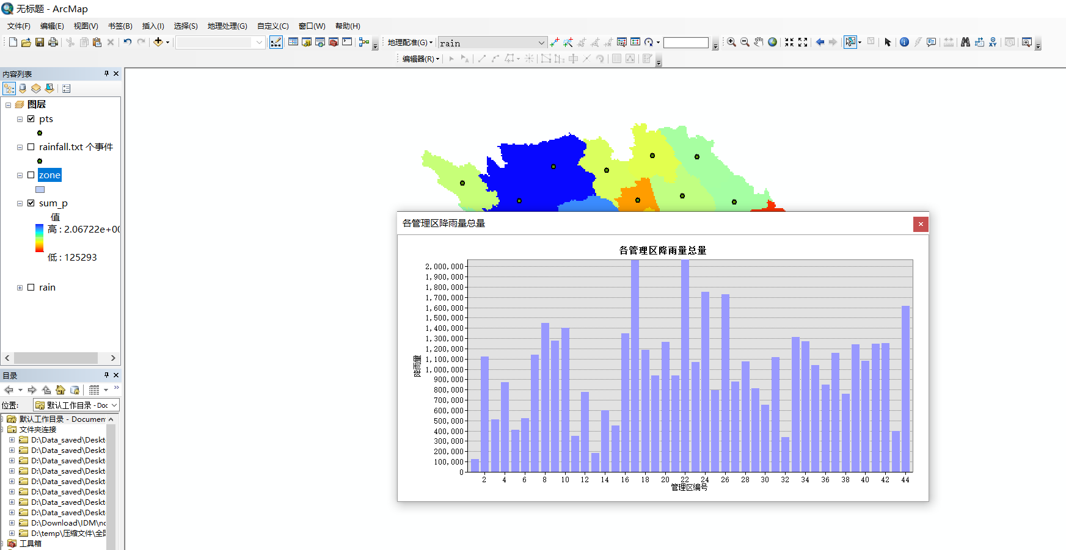The image size is (1066, 550).
Task: Click the zone layer blue symbol swatch
Action: (x=40, y=189)
